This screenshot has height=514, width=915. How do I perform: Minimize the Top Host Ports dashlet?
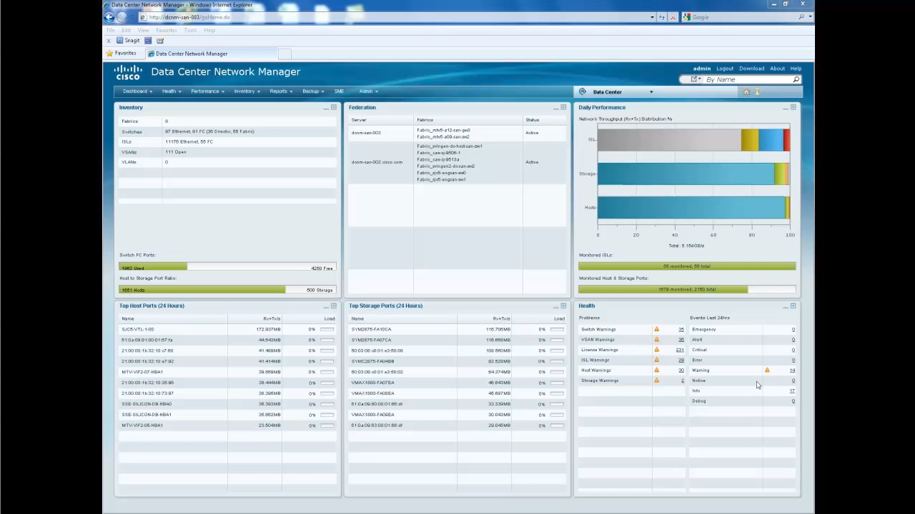[x=326, y=306]
